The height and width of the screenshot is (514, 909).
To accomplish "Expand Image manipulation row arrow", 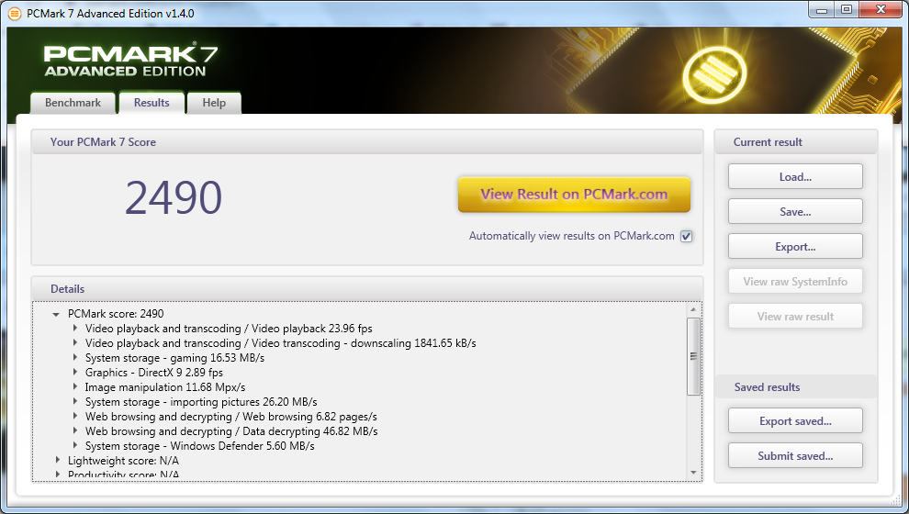I will [75, 386].
